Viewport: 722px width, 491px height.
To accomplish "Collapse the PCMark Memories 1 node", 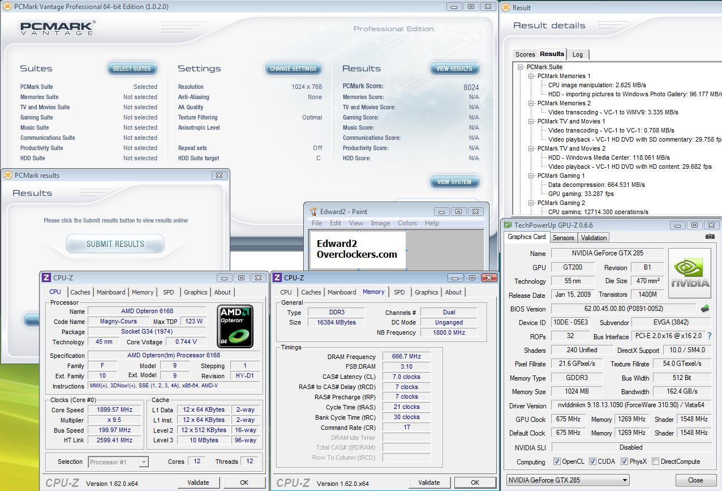I will pyautogui.click(x=531, y=76).
